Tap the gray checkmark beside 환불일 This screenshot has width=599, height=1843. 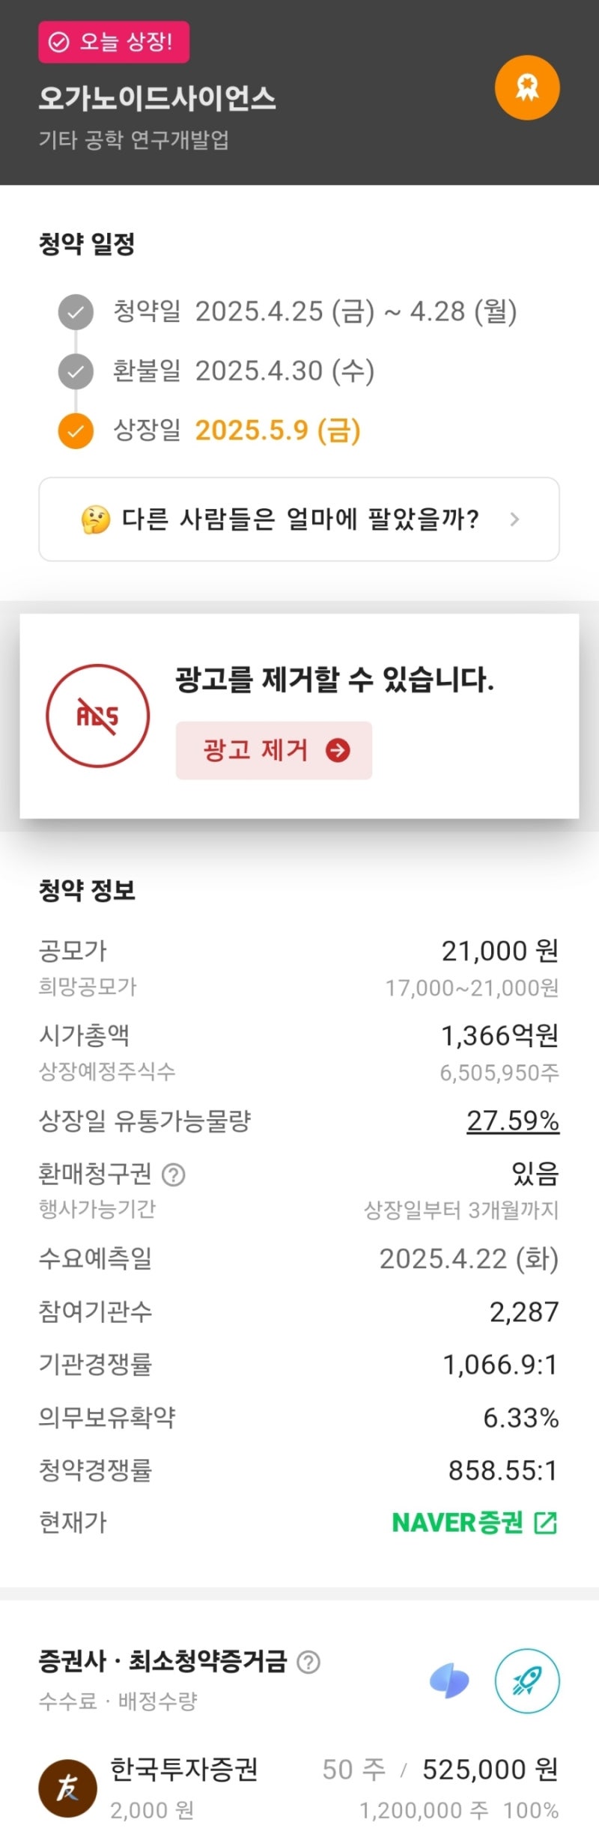pyautogui.click(x=76, y=371)
